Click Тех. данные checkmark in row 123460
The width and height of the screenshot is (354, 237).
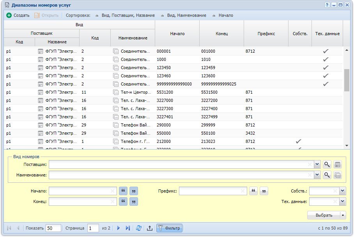[x=326, y=76]
